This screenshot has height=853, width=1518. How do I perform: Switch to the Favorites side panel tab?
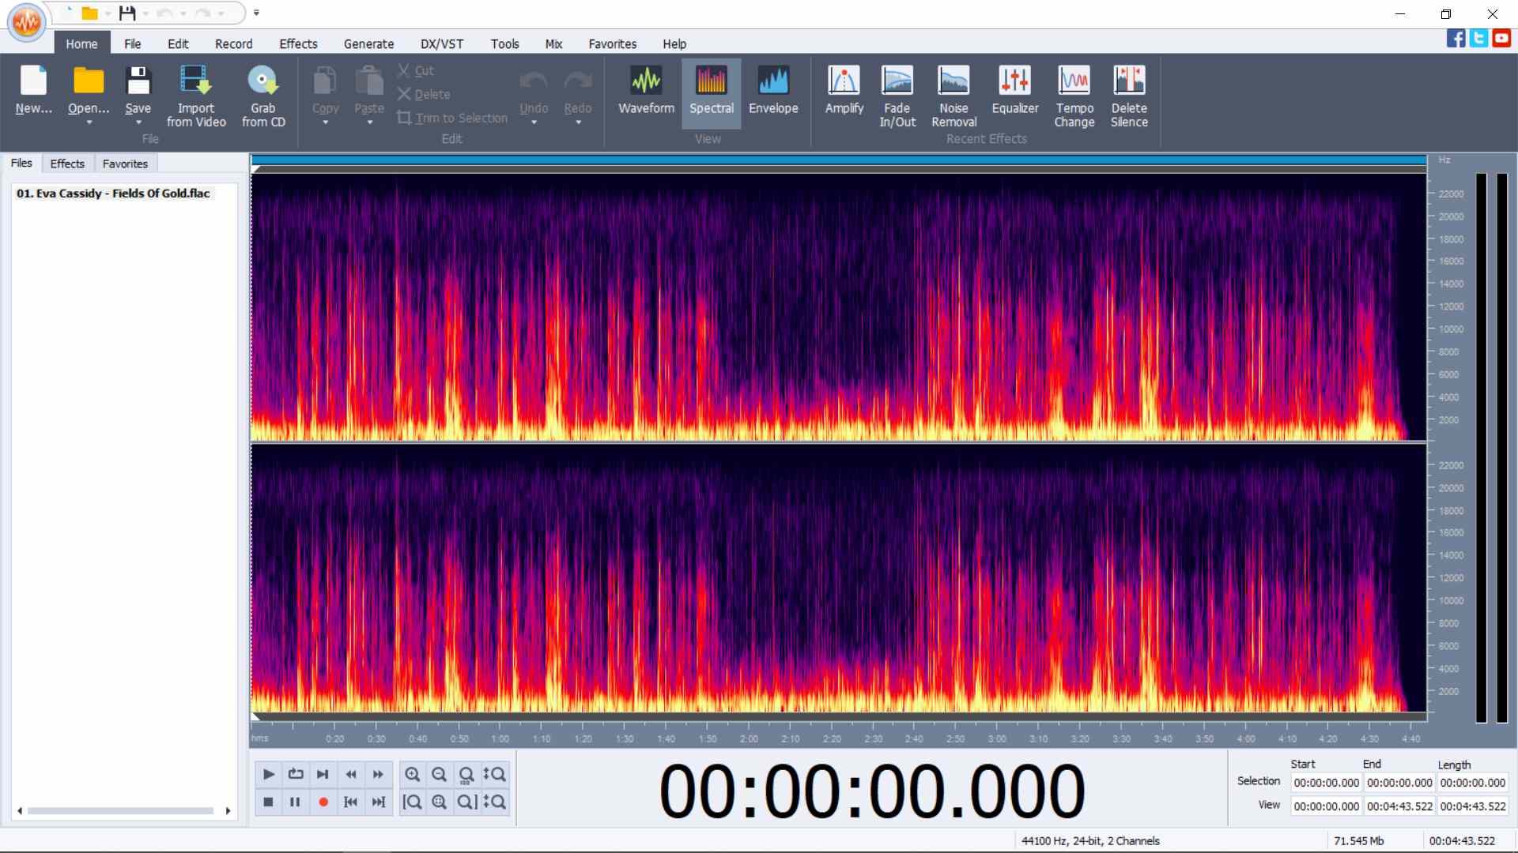(x=125, y=163)
